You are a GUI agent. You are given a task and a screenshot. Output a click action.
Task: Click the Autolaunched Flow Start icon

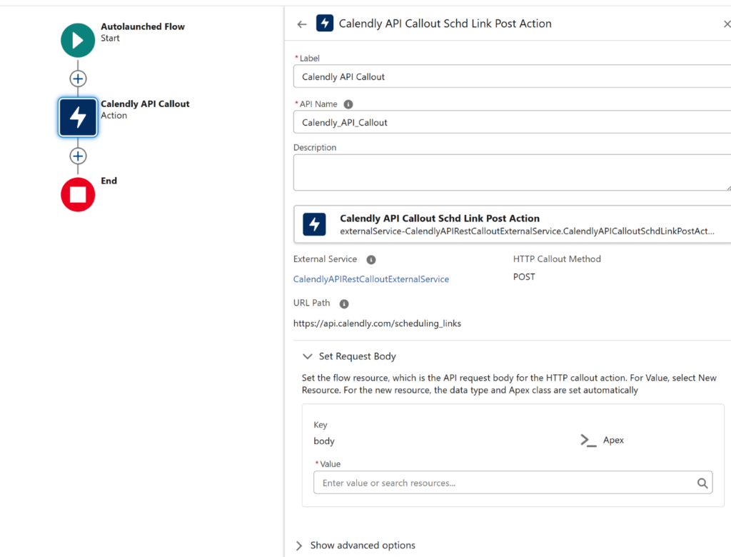(x=78, y=40)
